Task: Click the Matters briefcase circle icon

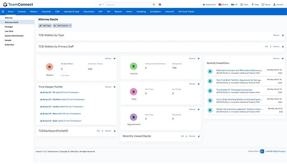Action: click(50, 67)
